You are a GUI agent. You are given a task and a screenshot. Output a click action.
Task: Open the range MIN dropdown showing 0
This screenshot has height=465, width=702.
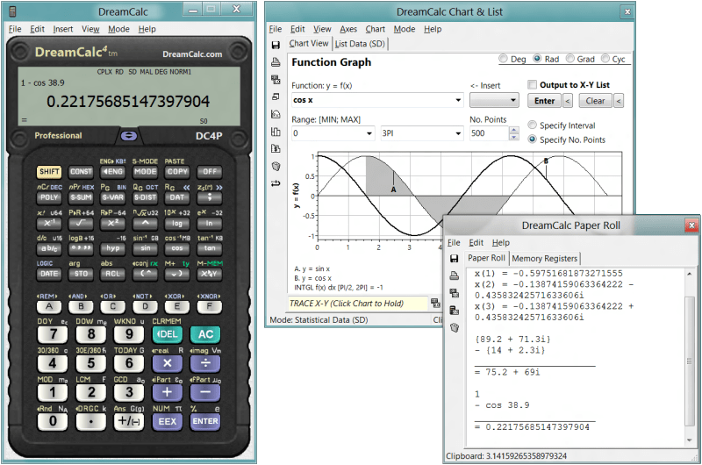[369, 133]
